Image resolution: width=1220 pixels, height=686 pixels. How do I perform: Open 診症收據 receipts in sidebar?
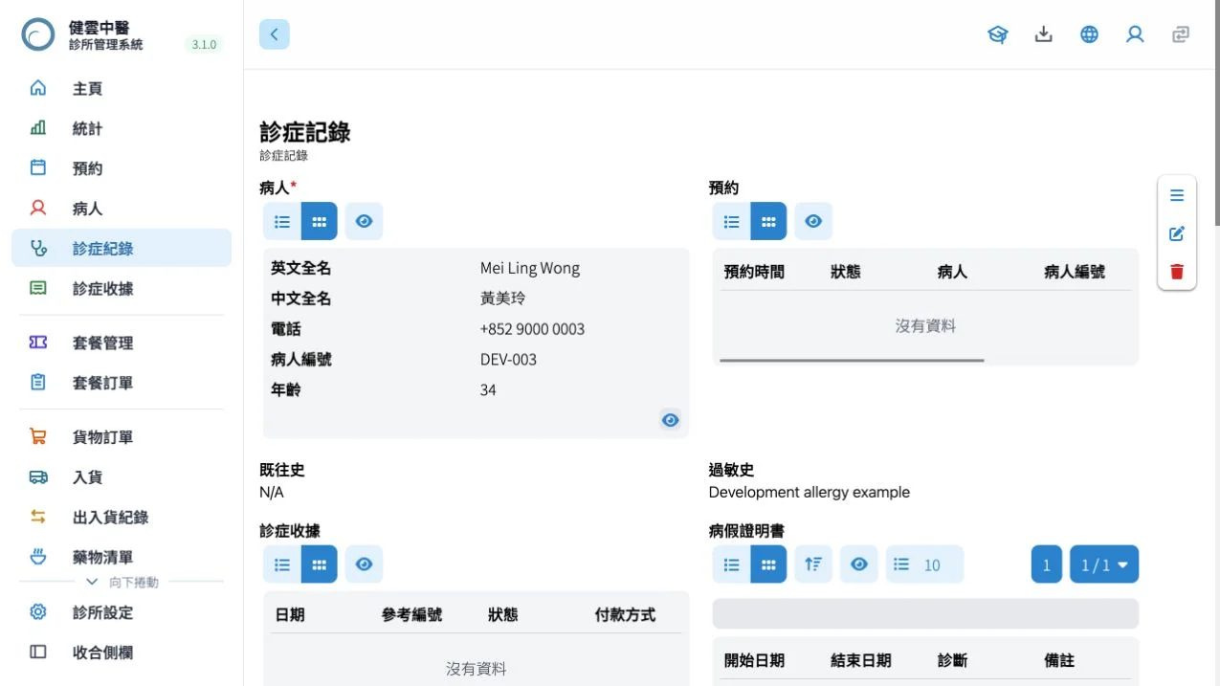point(122,288)
